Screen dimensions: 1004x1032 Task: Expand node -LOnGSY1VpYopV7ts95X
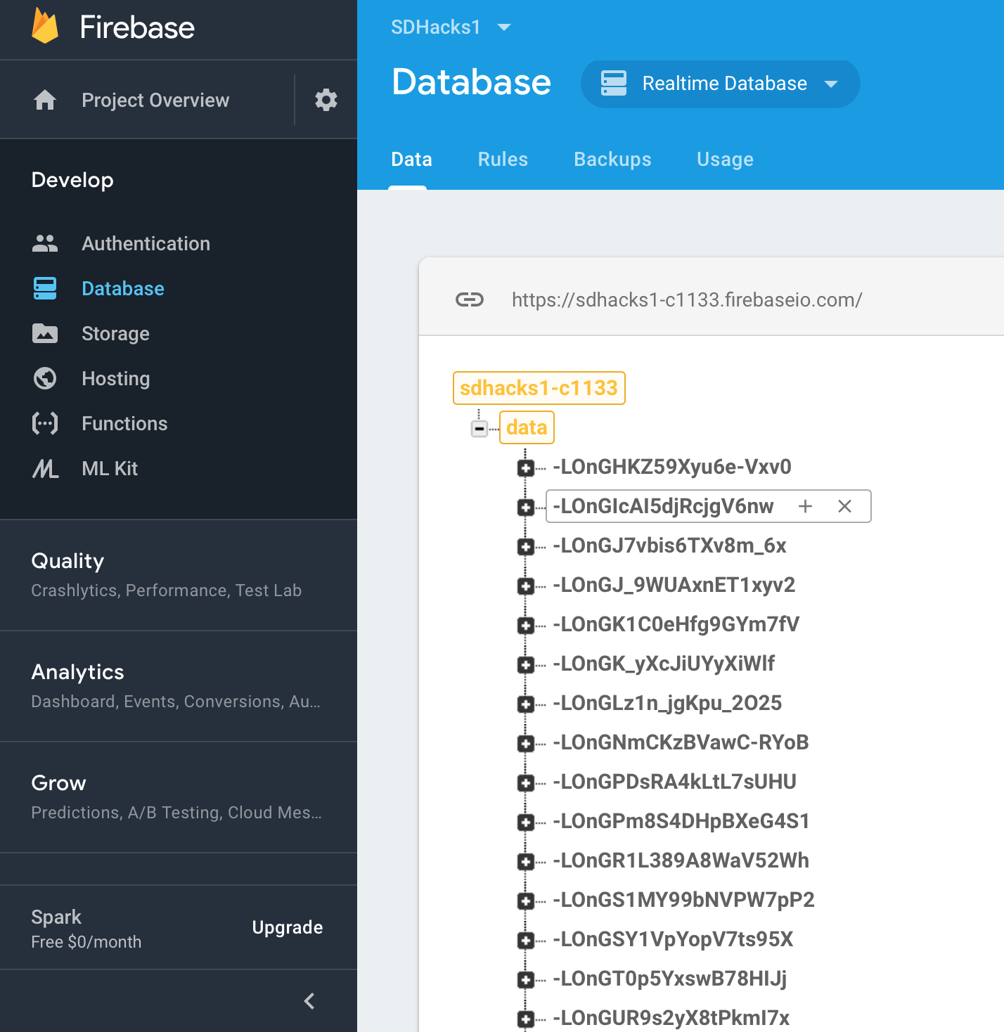pyautogui.click(x=525, y=941)
